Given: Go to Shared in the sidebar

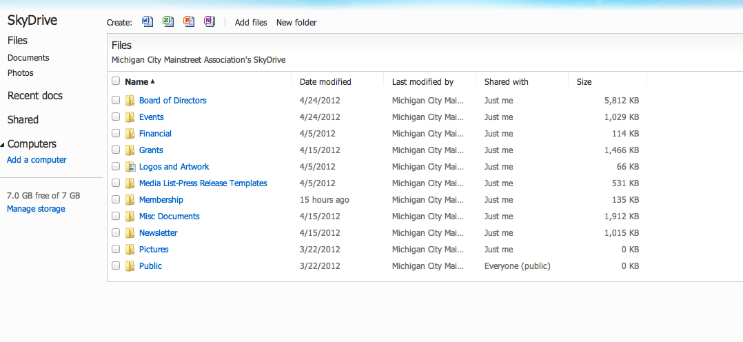Looking at the screenshot, I should click(x=23, y=120).
